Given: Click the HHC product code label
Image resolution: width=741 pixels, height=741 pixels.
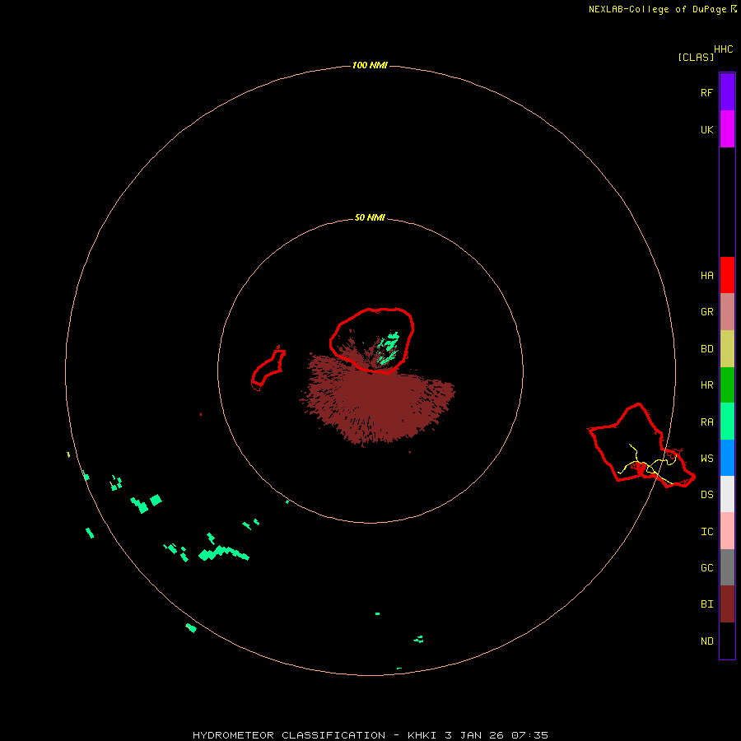Looking at the screenshot, I should [x=723, y=49].
